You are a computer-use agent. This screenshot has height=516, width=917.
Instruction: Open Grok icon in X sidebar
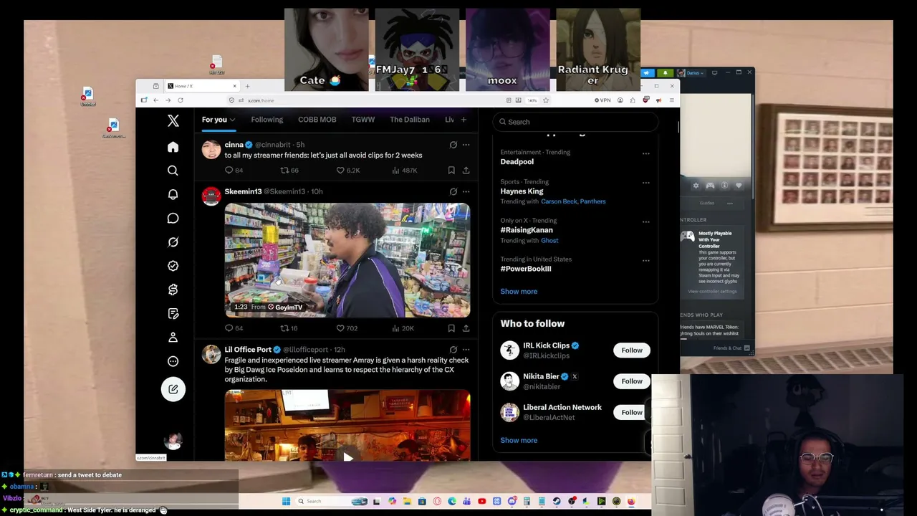[x=173, y=242]
